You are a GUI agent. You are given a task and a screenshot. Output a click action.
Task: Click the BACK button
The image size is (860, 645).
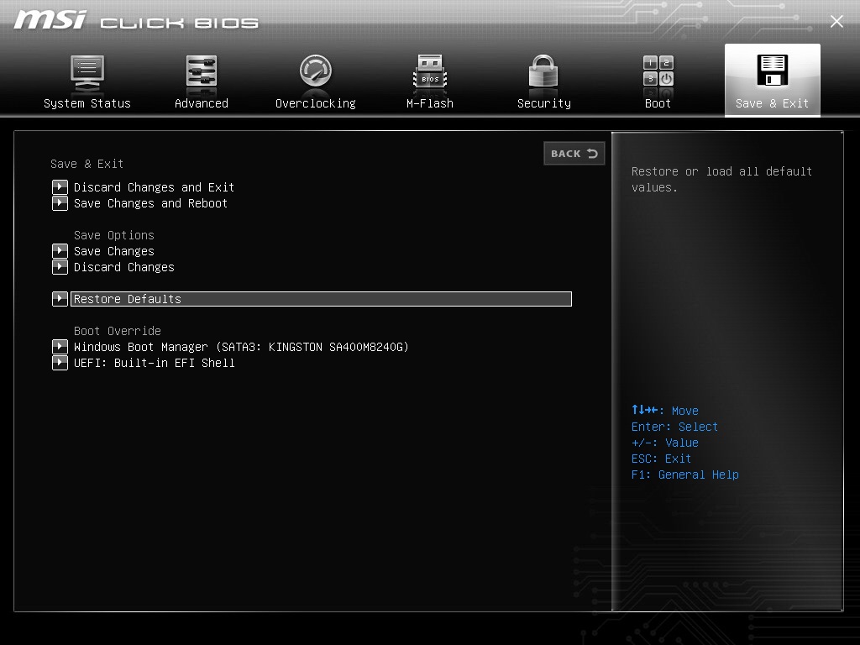click(574, 154)
